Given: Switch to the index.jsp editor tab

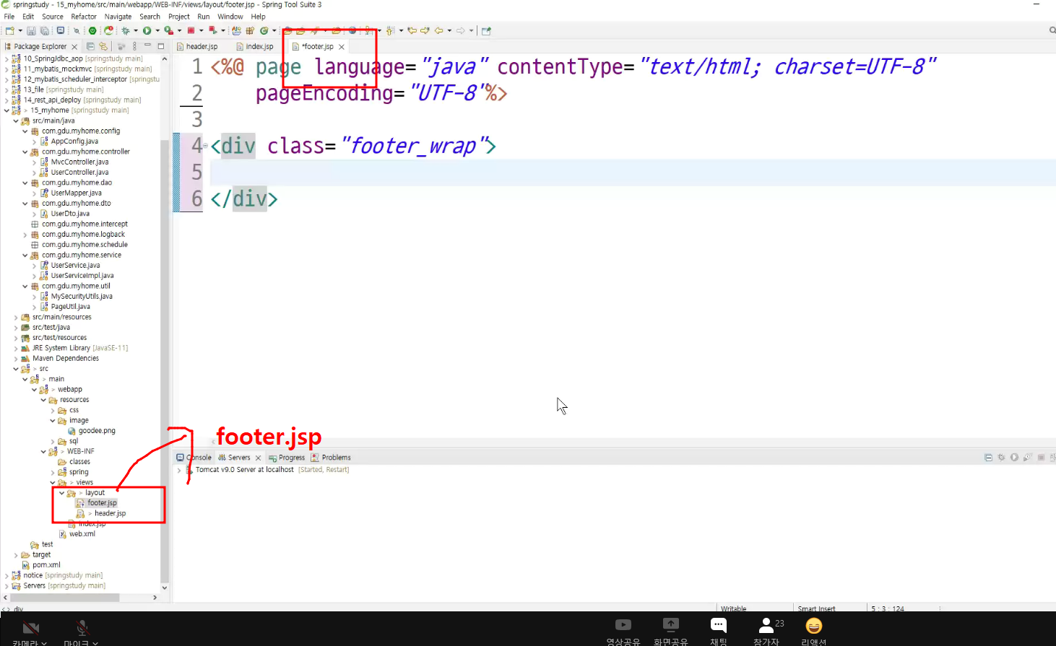Looking at the screenshot, I should pos(254,46).
